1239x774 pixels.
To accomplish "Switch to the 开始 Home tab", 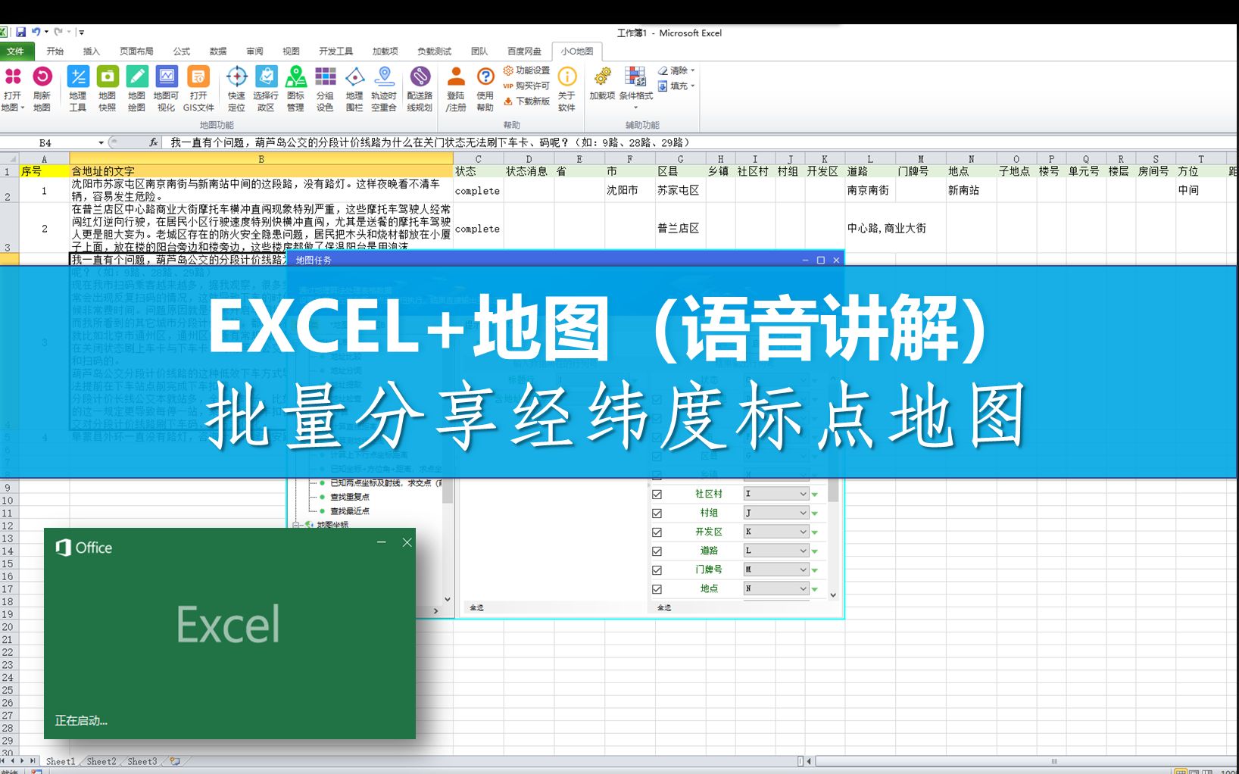I will point(55,51).
